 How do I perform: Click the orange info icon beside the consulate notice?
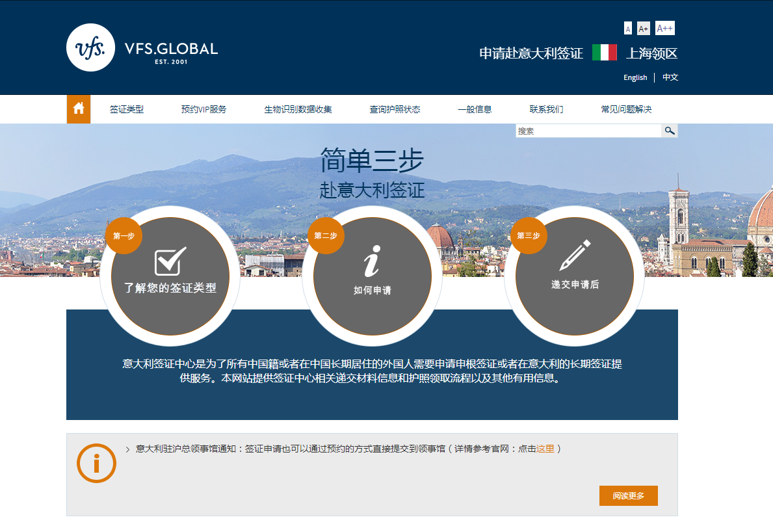pyautogui.click(x=96, y=464)
